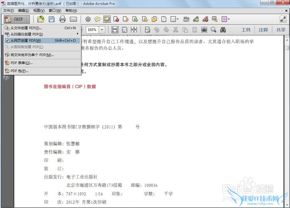The image size is (290, 208).
Task: Click the vertical scrollbar thumb
Action: [x=287, y=48]
